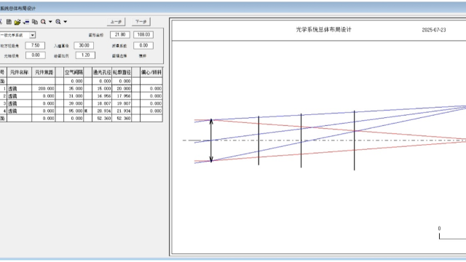Click the 0.000 偏心/倾斜 cell in row 2
The height and width of the screenshot is (262, 466).
[151, 96]
